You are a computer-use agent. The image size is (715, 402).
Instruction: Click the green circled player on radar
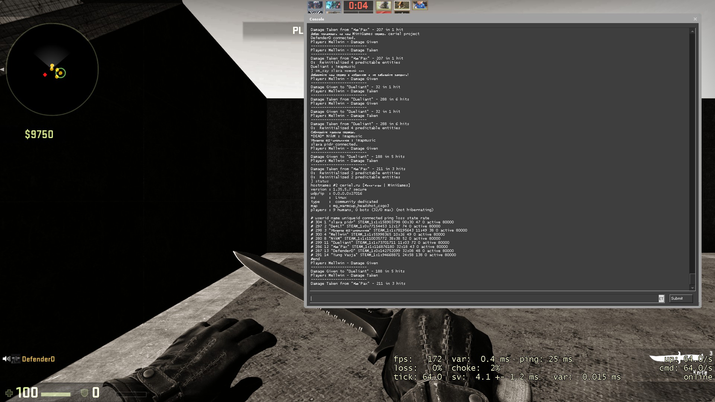61,73
